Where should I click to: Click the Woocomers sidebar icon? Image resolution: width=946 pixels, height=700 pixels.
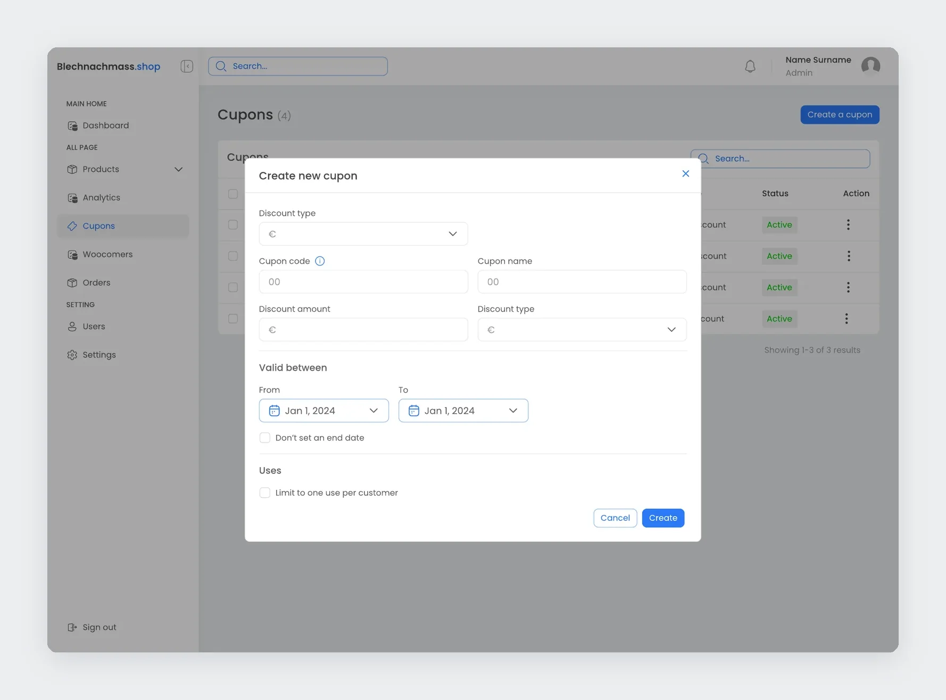point(72,254)
